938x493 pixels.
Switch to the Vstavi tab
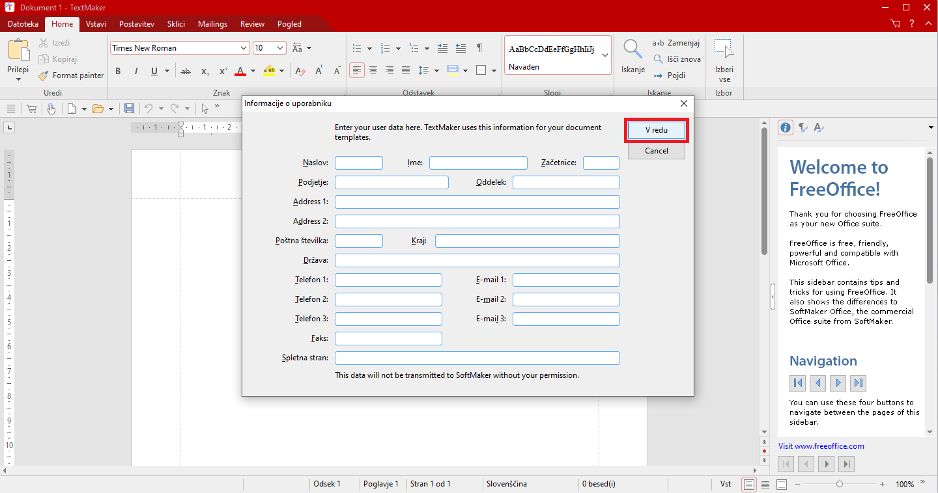[x=96, y=24]
